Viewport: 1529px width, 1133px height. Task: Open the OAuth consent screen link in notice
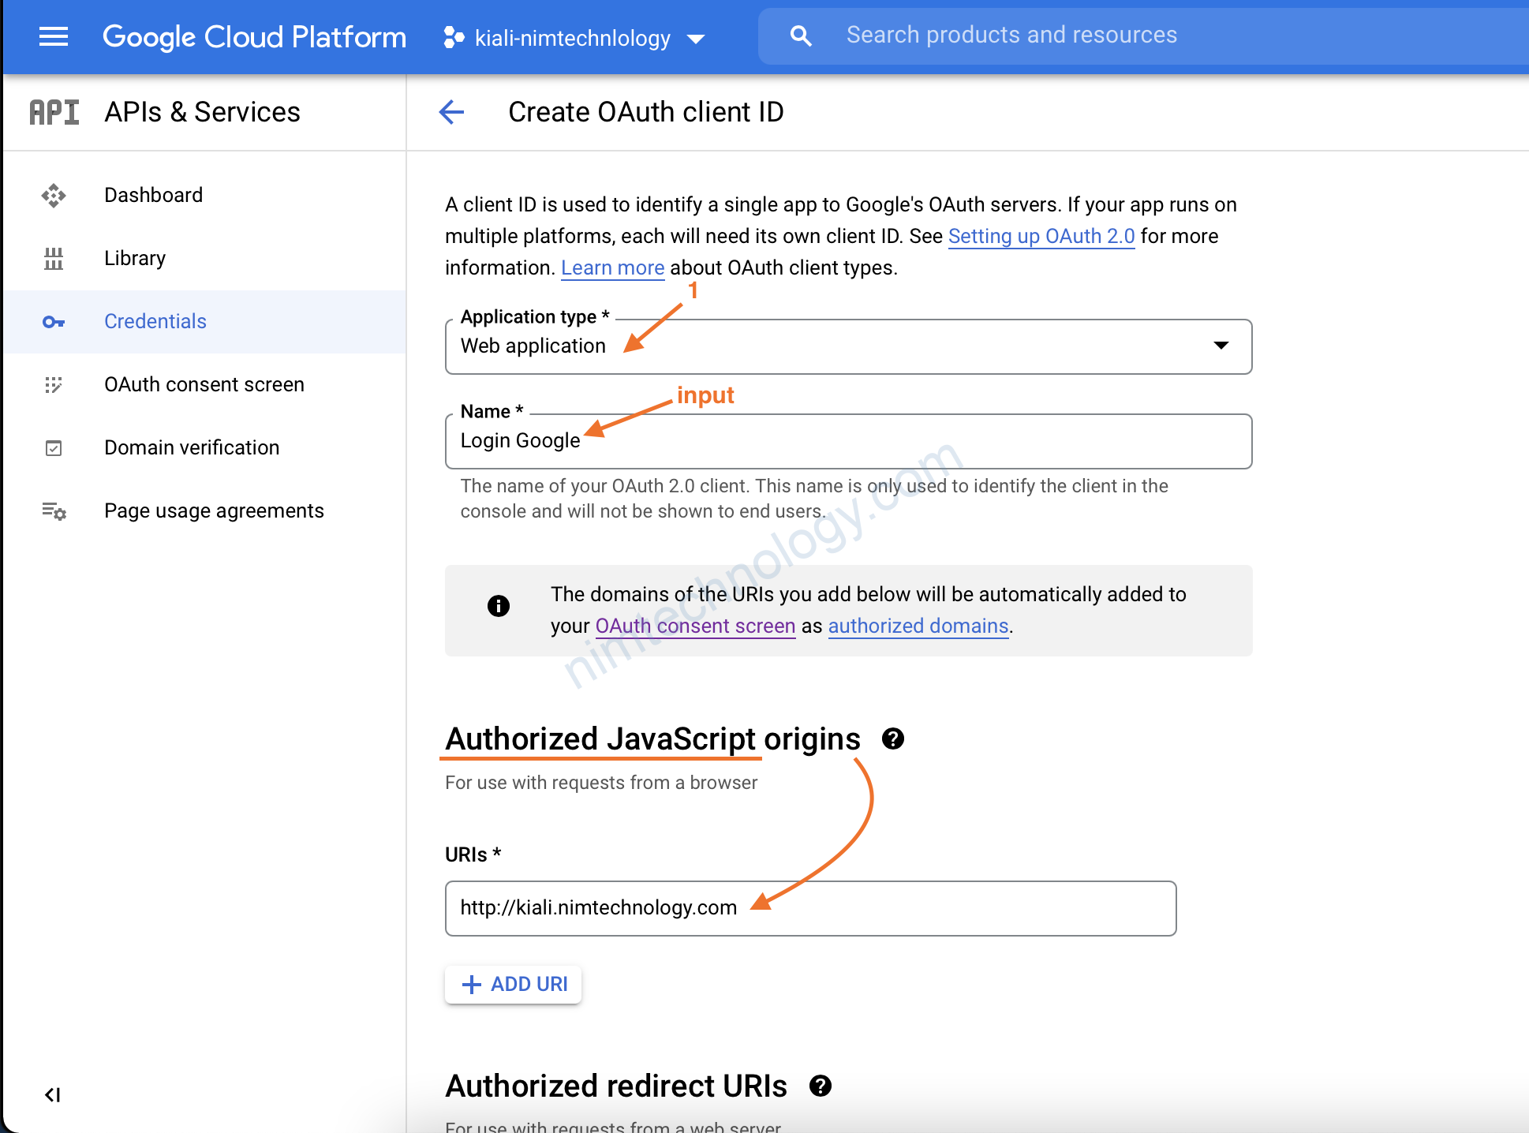click(695, 626)
